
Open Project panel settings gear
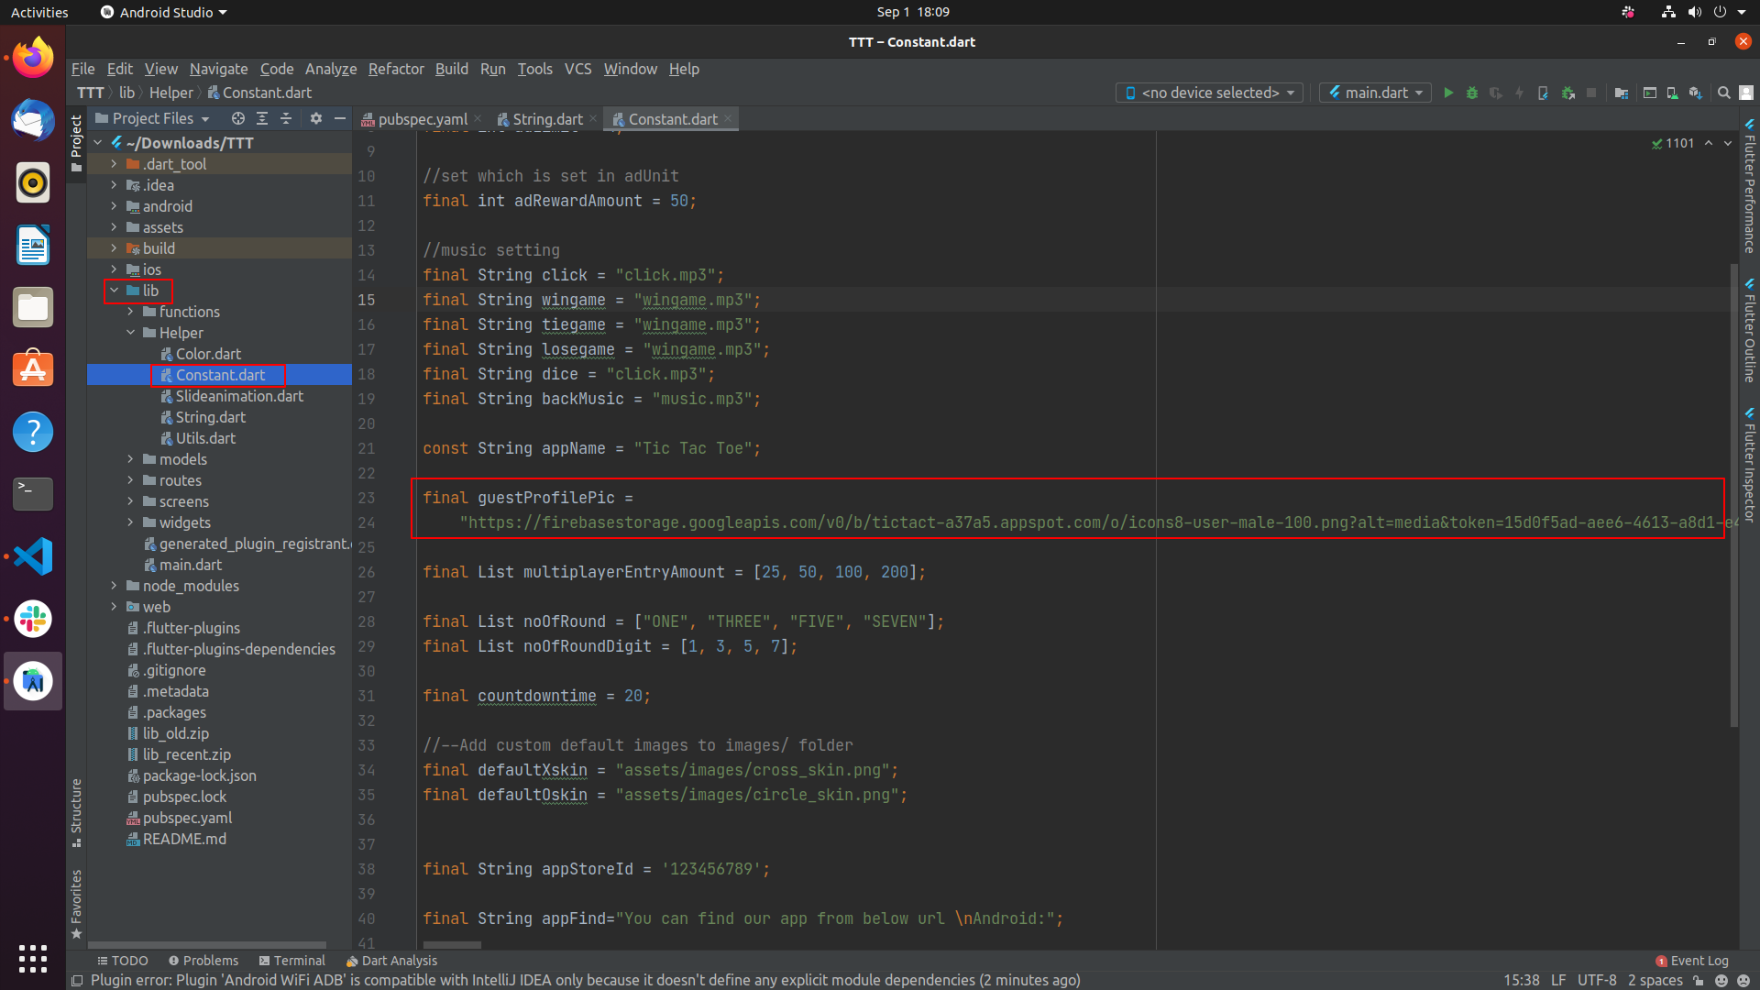tap(316, 118)
